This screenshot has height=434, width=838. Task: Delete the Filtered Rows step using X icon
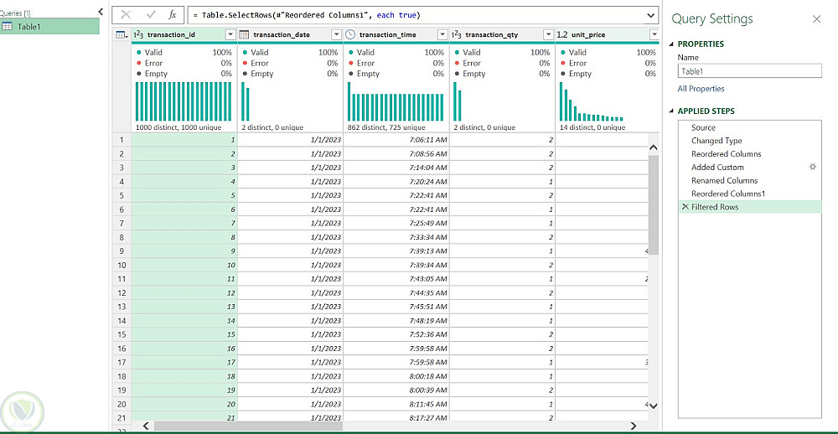pyautogui.click(x=685, y=207)
